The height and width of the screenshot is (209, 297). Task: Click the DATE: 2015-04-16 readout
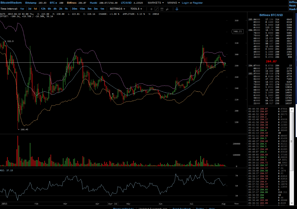click(17, 14)
